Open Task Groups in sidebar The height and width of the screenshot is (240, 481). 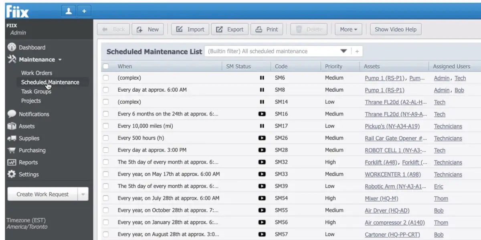(x=36, y=92)
